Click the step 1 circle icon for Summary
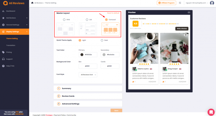The width and height of the screenshot is (216, 116). [59, 88]
